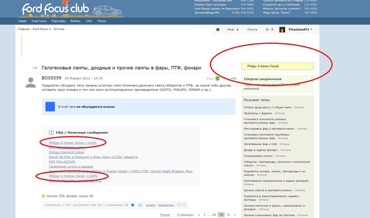Open the BOSS059 username link
370x218 pixels.
point(51,78)
